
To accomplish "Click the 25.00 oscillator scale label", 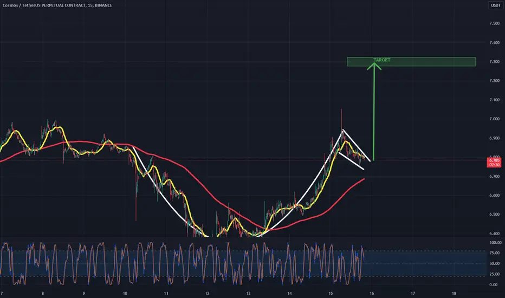I will (494, 274).
